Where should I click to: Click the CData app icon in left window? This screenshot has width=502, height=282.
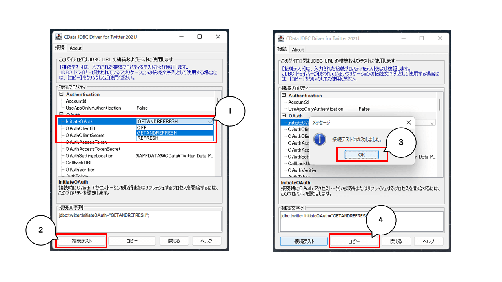58,37
